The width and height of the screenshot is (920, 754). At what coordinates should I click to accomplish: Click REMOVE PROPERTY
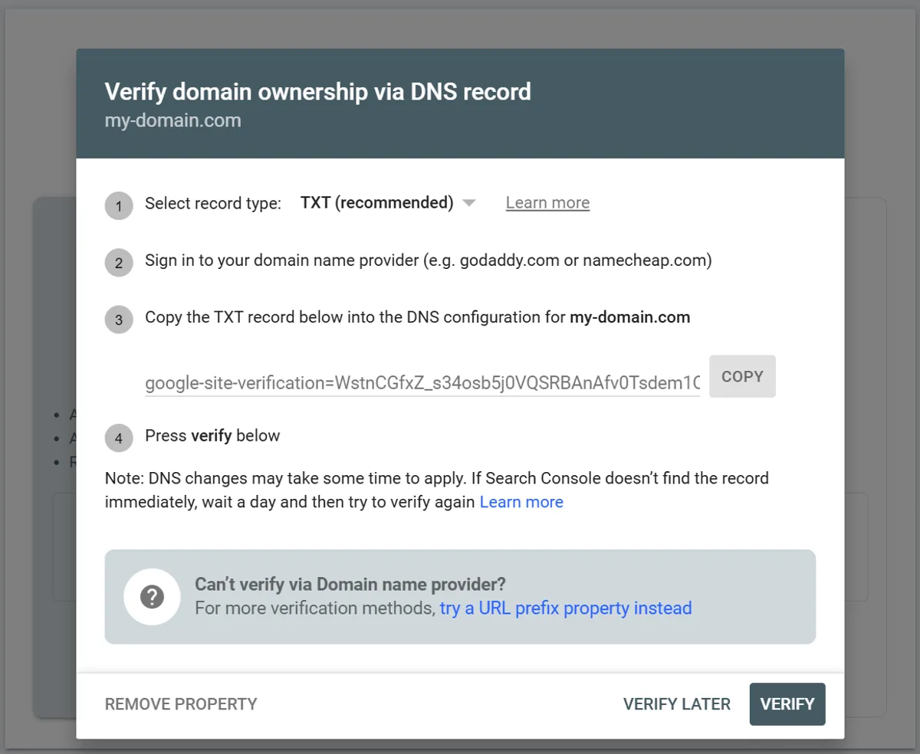click(181, 704)
